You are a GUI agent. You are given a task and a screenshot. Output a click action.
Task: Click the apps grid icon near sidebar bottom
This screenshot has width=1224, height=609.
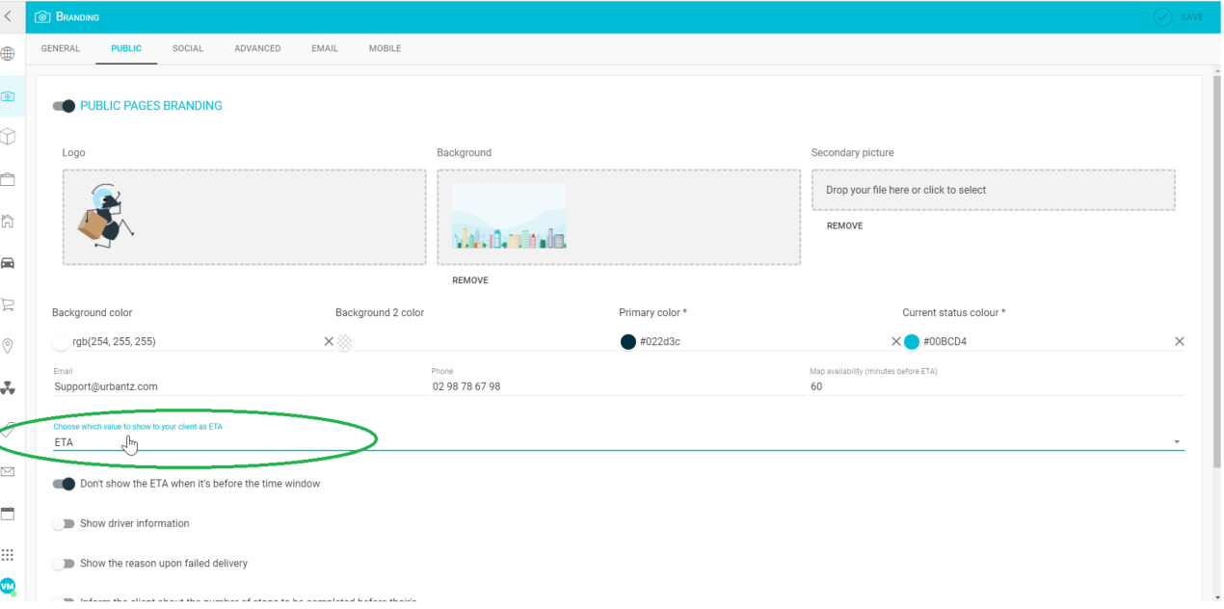(8, 554)
